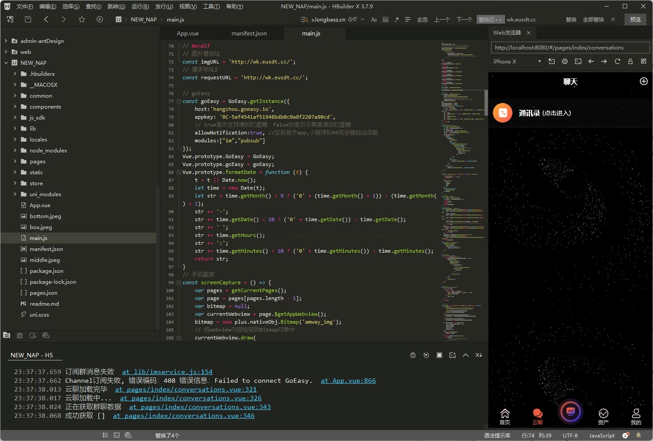This screenshot has width=653, height=441.
Task: Toggle the lock icon in browser toolbar
Action: tap(630, 61)
